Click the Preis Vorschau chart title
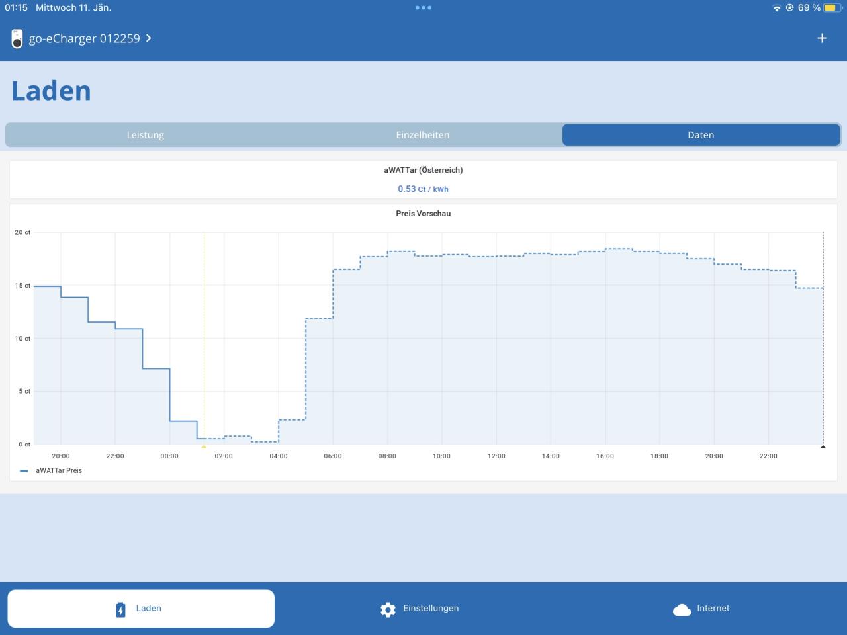This screenshot has height=635, width=847. (x=423, y=214)
